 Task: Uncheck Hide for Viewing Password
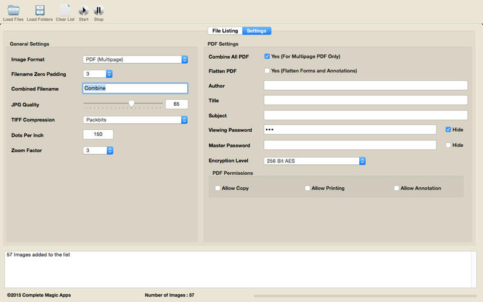[x=448, y=129]
